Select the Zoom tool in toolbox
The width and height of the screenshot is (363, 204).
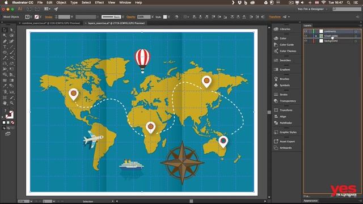[11, 103]
